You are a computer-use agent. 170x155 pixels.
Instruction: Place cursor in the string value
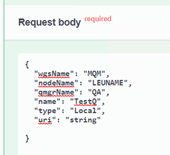pos(83,120)
